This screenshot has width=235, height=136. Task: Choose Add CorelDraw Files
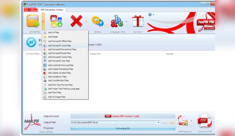pos(65,77)
